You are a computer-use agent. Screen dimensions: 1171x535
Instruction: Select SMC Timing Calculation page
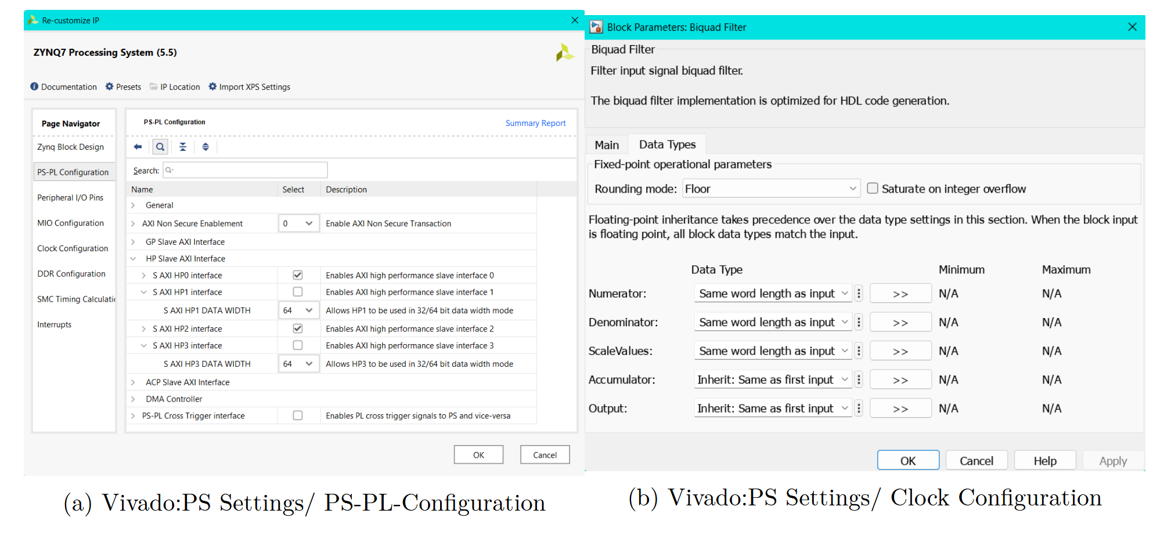(x=76, y=299)
